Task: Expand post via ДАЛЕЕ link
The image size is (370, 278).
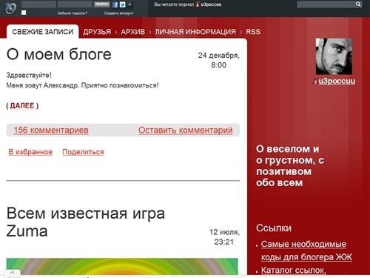Action: coord(22,105)
